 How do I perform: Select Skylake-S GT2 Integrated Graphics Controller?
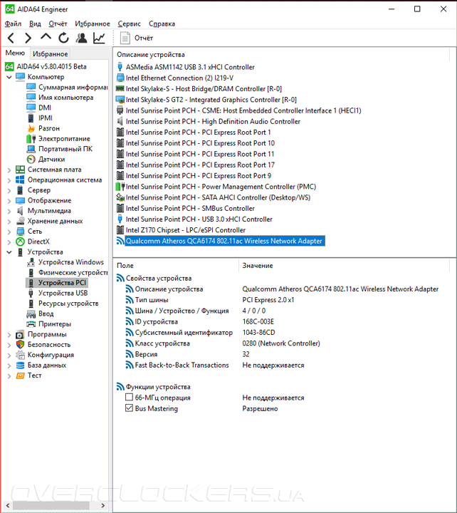tap(211, 100)
